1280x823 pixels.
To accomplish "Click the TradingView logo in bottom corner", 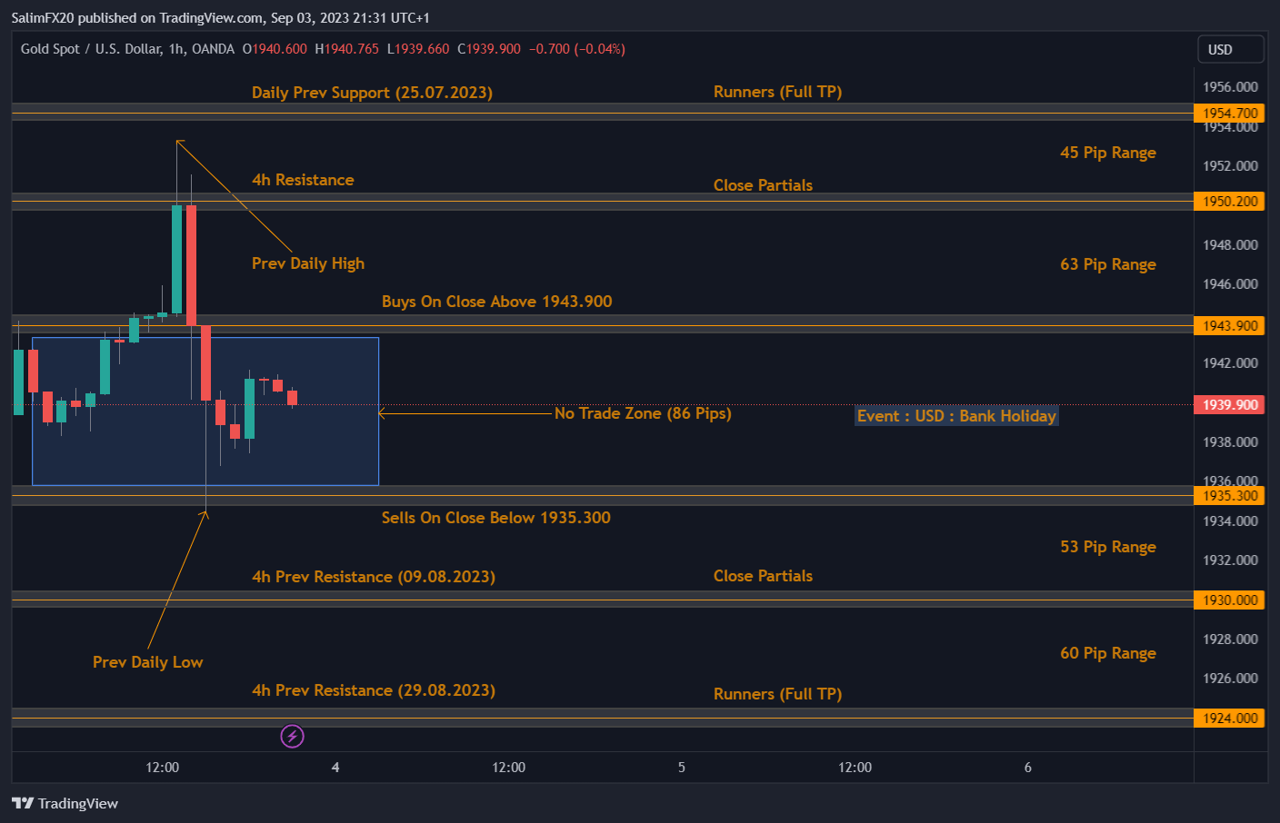I will pos(65,804).
